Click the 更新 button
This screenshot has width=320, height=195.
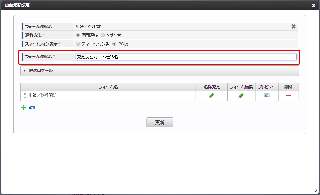160,122
